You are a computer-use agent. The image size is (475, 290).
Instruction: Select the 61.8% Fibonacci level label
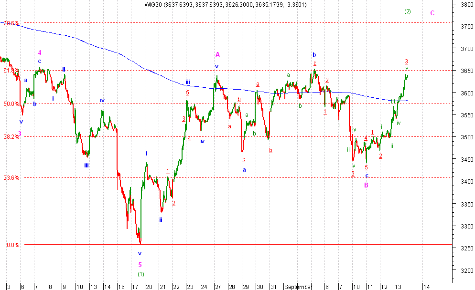[11, 71]
